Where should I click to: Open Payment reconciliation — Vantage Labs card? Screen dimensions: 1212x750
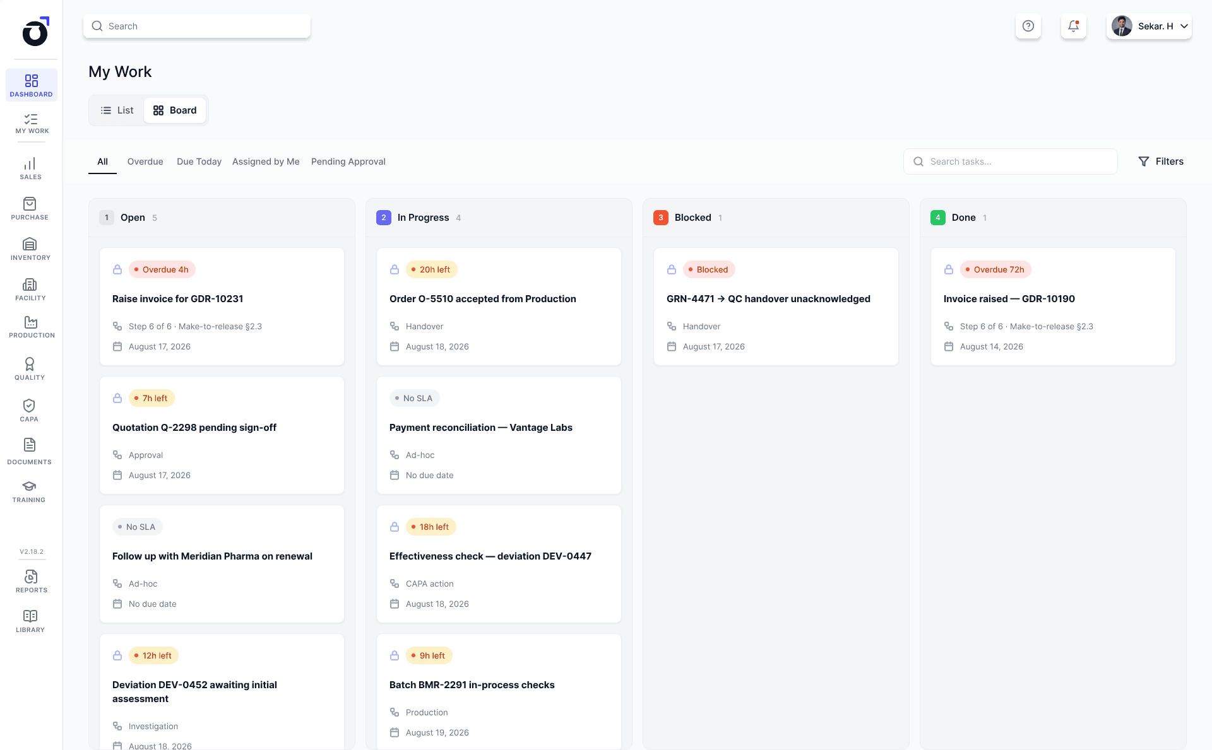(499, 435)
